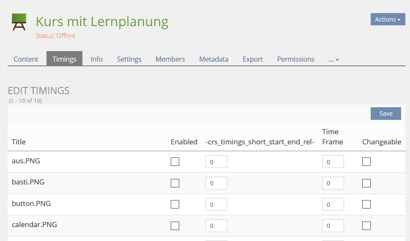The width and height of the screenshot is (410, 241).
Task: Switch to the Export tab
Action: coord(253,59)
